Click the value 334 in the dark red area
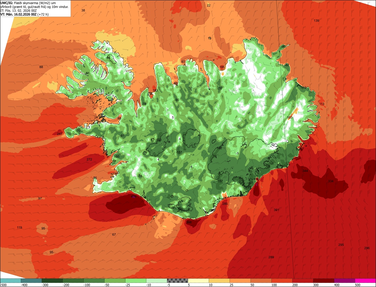The width and height of the screenshot is (376, 287). (x=331, y=181)
